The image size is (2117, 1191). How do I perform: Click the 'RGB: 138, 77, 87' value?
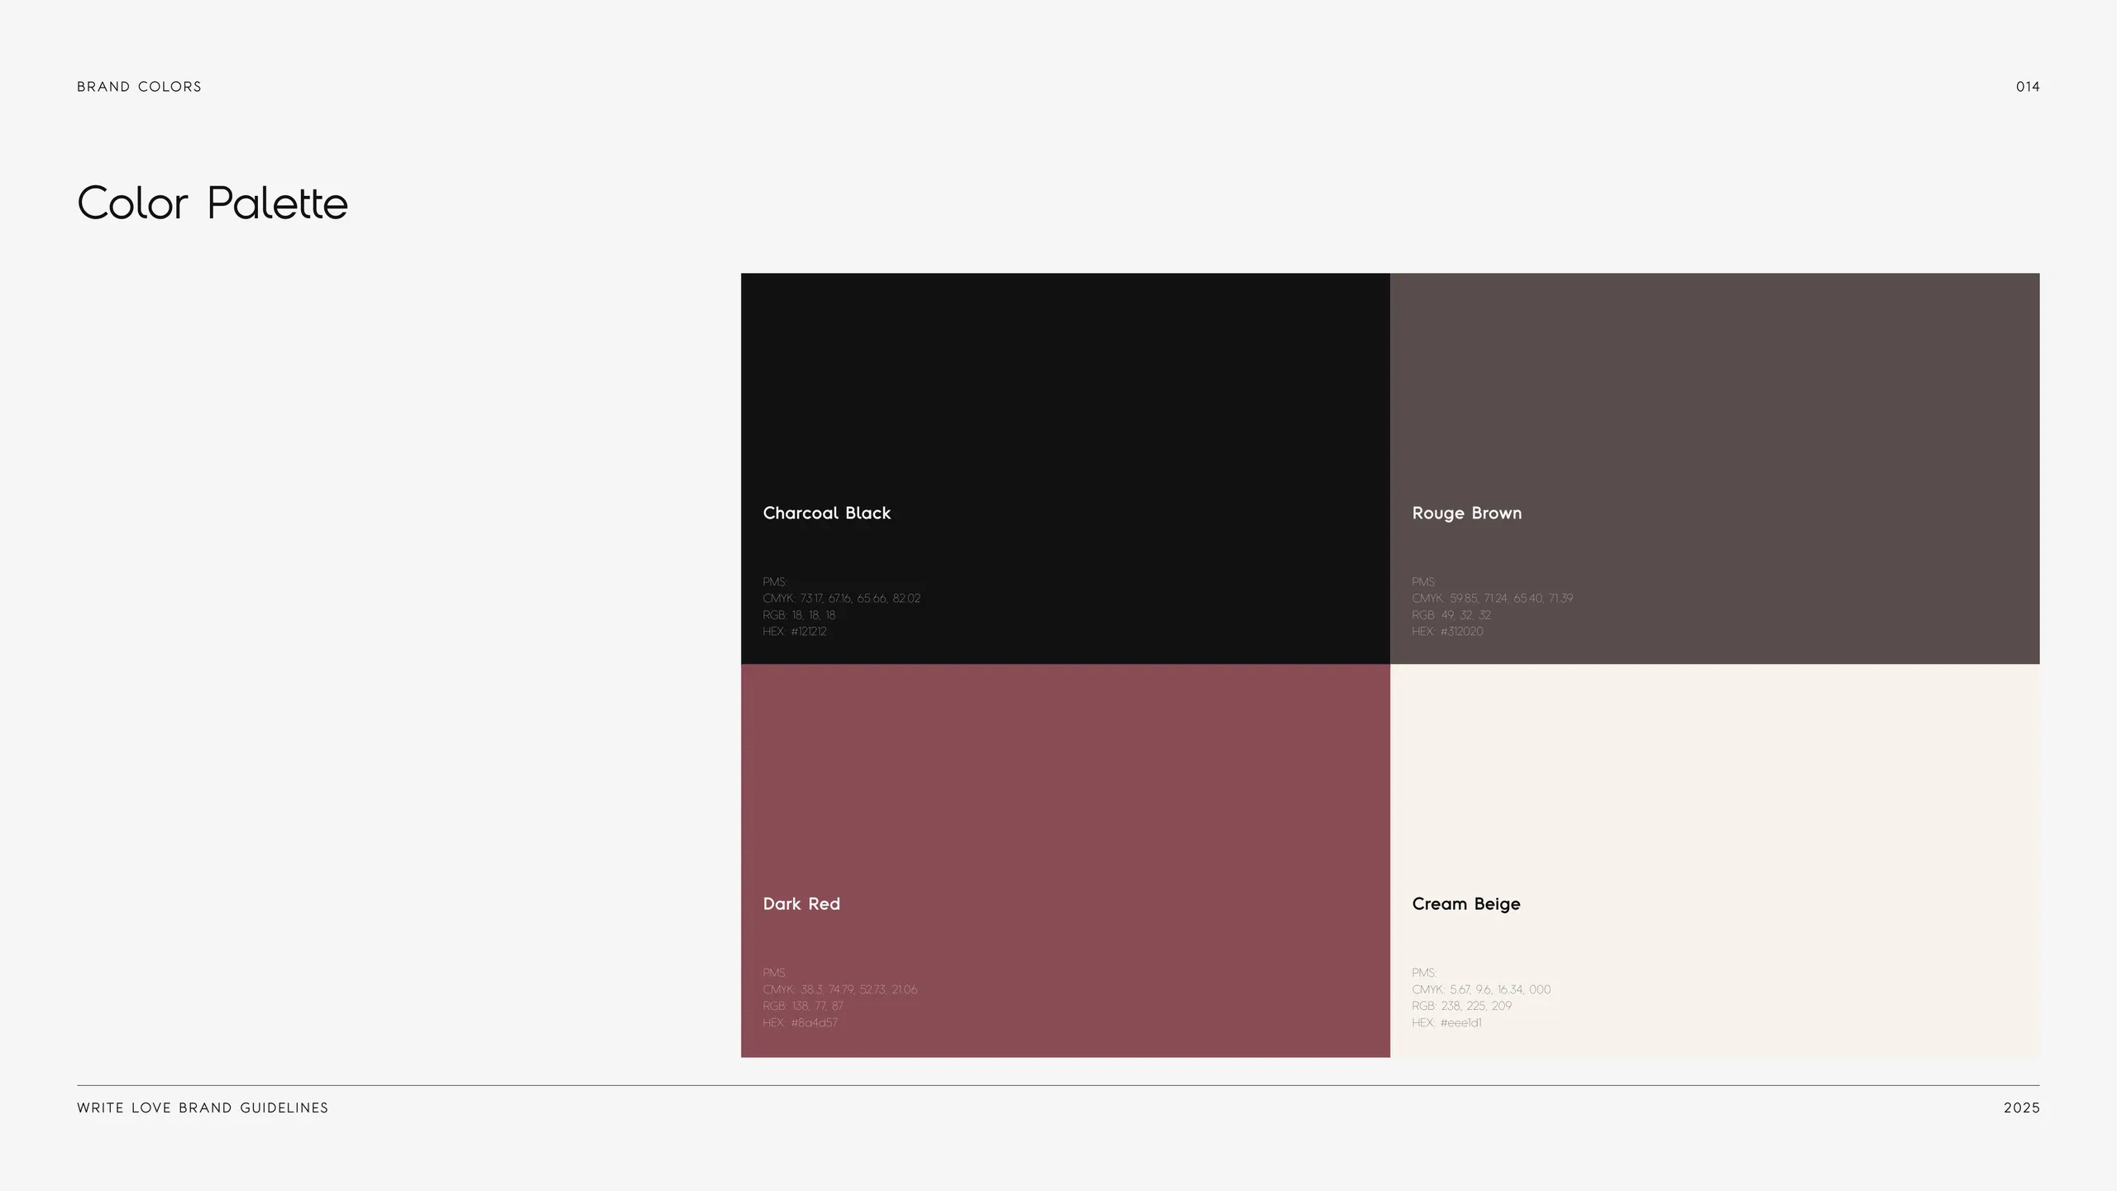coord(803,1007)
